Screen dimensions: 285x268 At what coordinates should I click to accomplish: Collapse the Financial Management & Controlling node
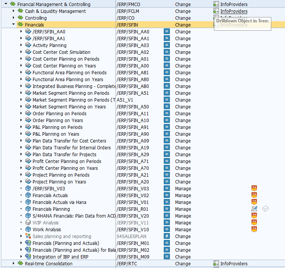tap(6, 4)
